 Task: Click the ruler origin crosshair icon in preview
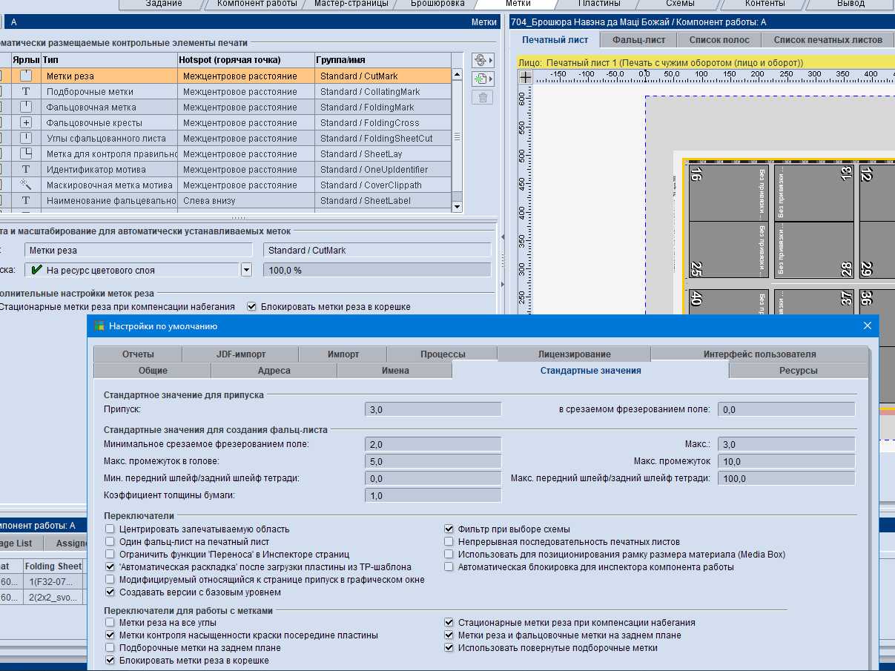coord(525,76)
